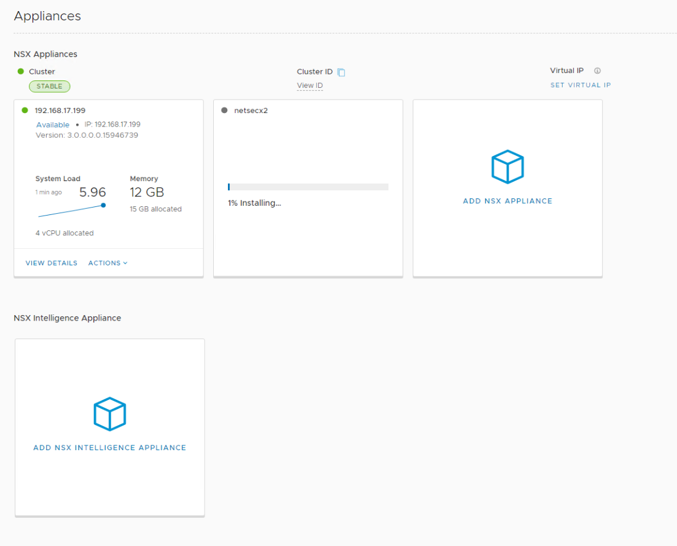Screen dimensions: 677x546
Task: Open the ACTIONS dropdown menu
Action: pos(108,263)
